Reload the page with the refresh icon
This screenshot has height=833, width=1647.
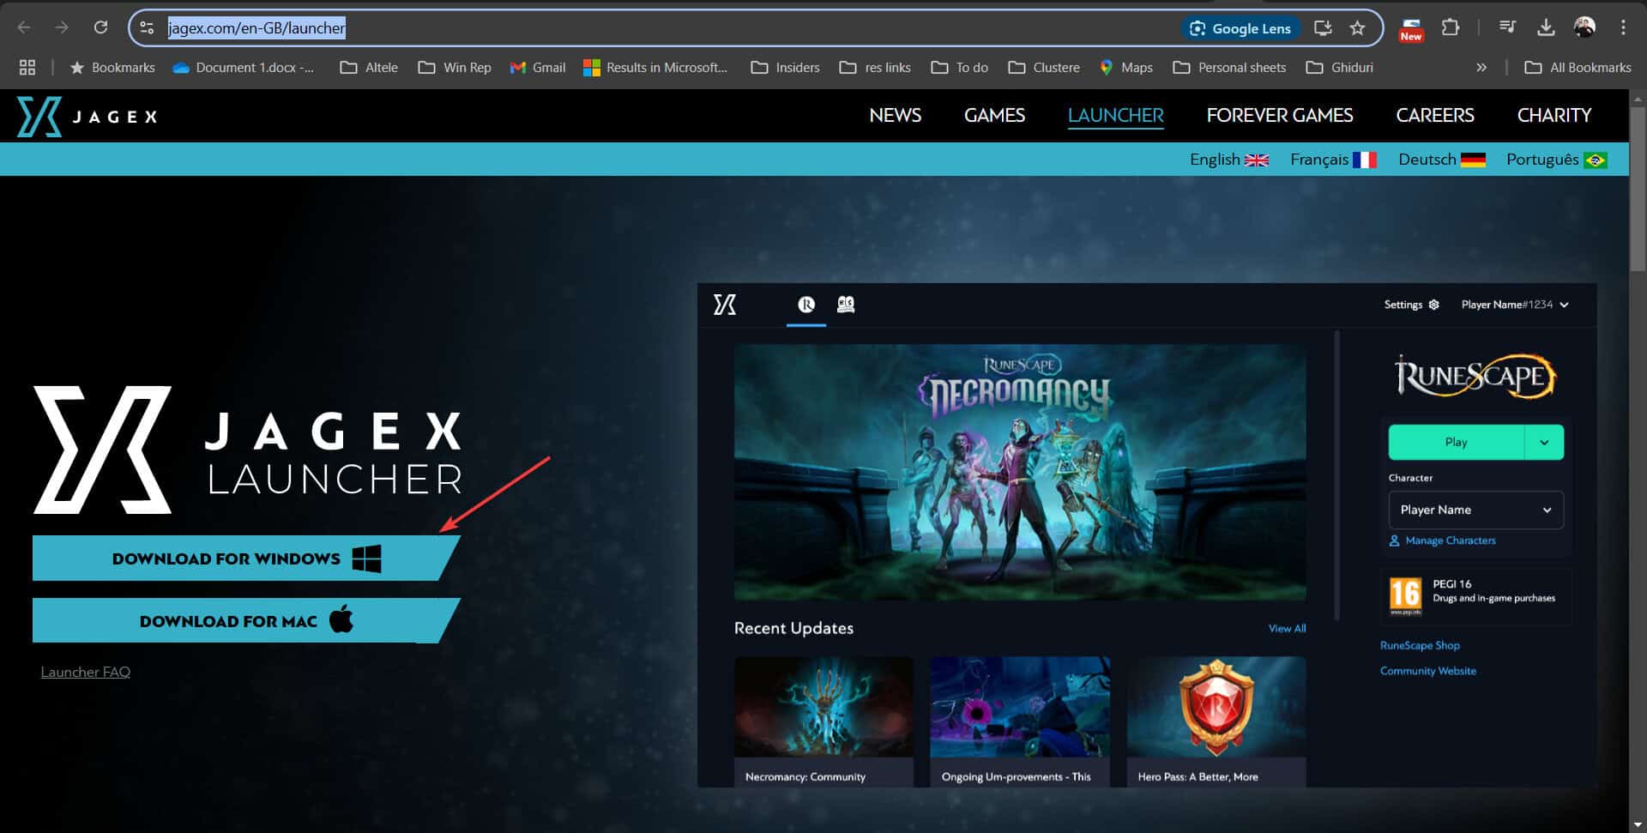point(100,27)
